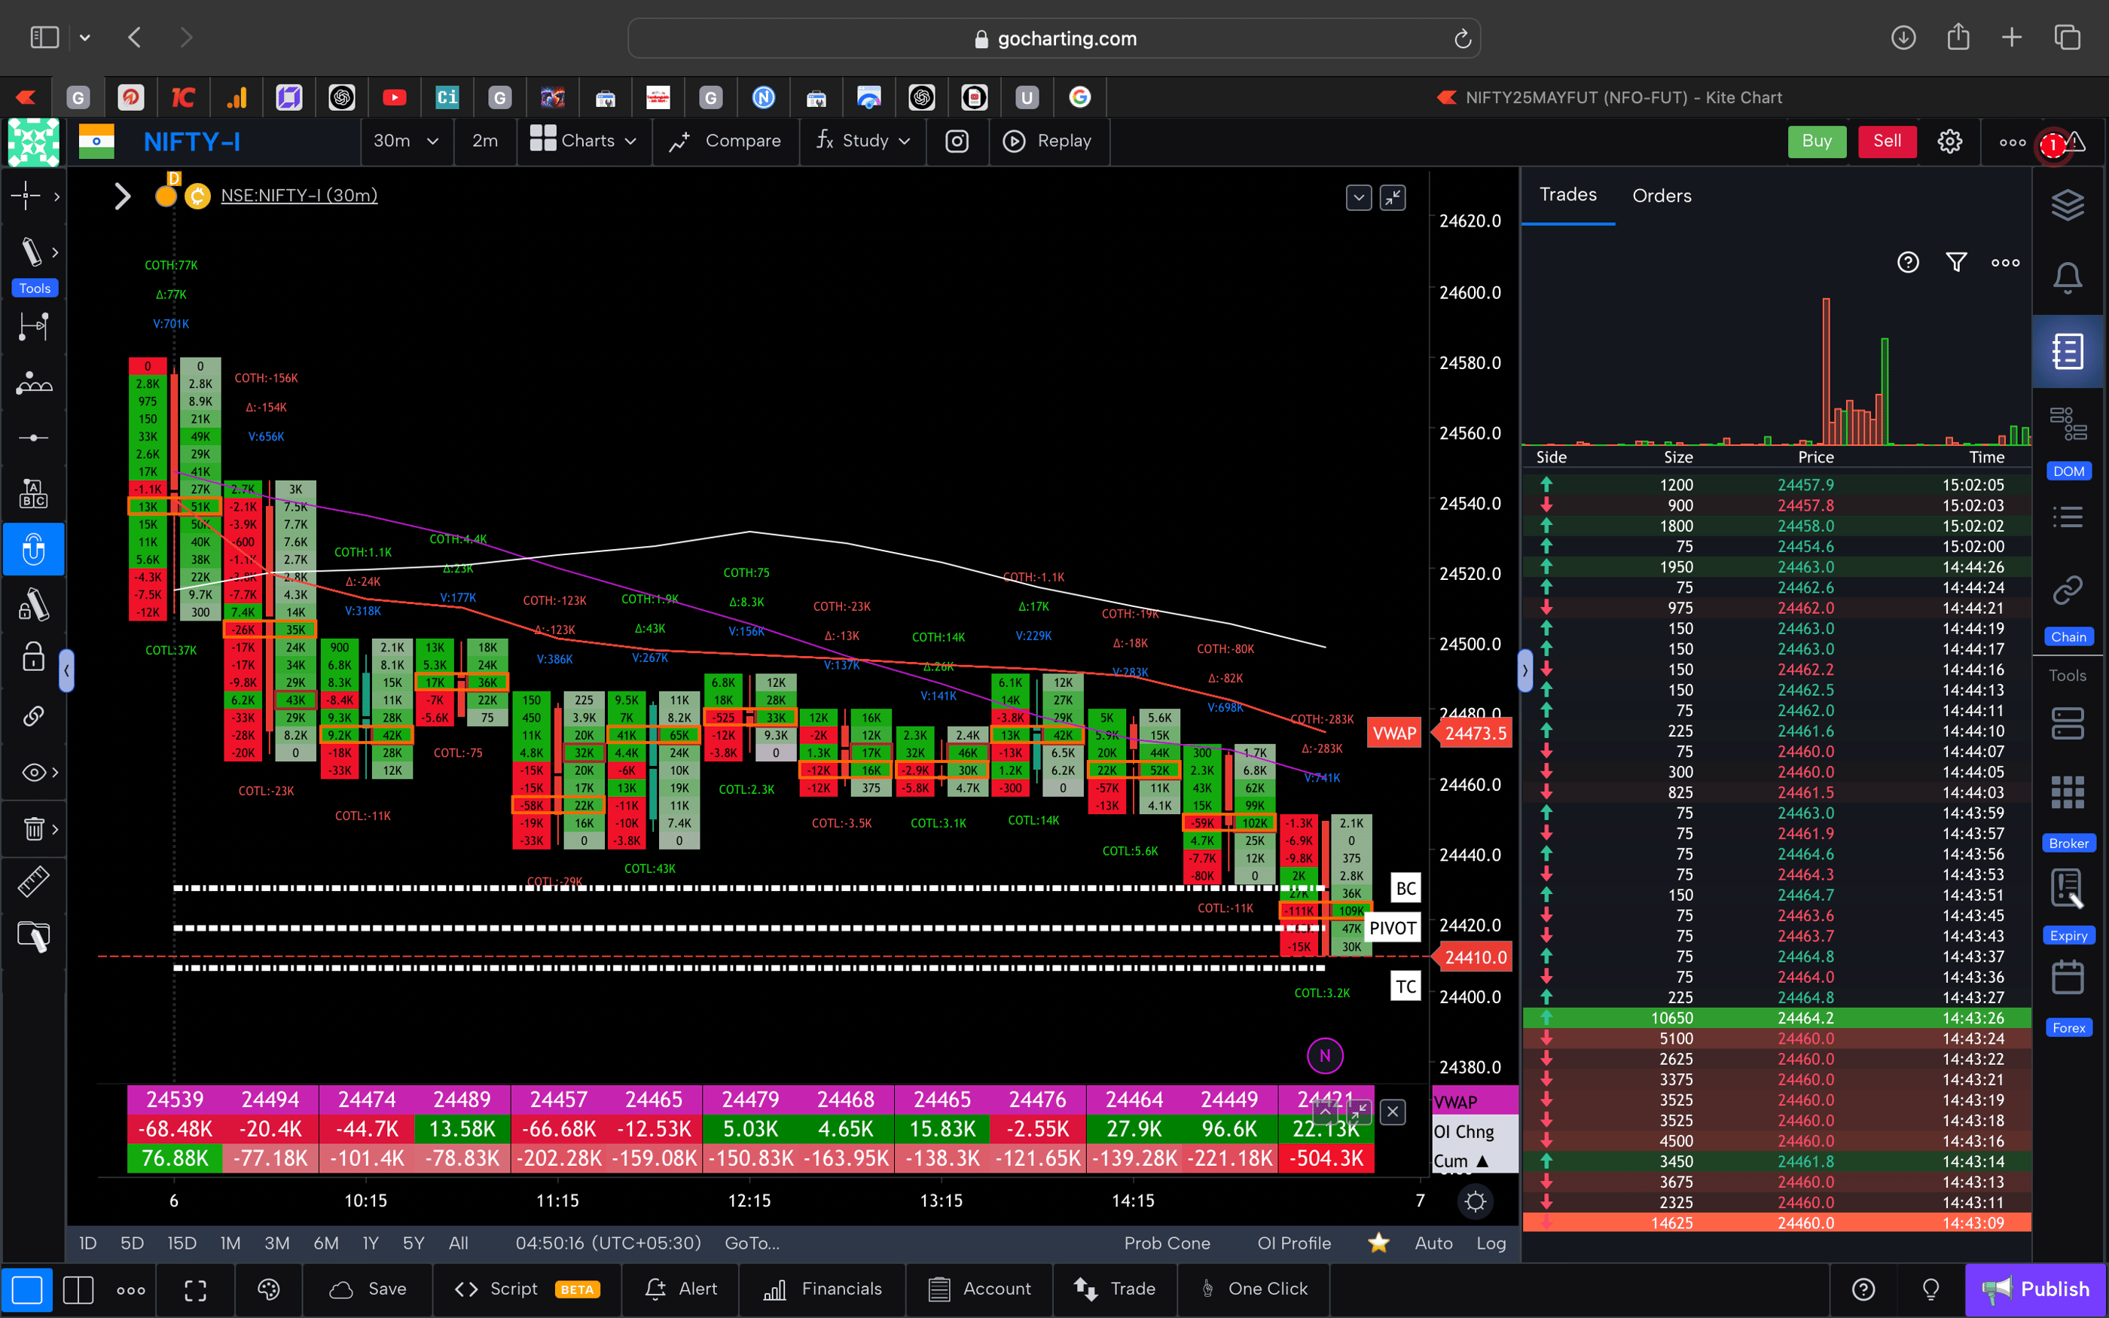Open the 30m timeframe dropdown

coord(406,142)
